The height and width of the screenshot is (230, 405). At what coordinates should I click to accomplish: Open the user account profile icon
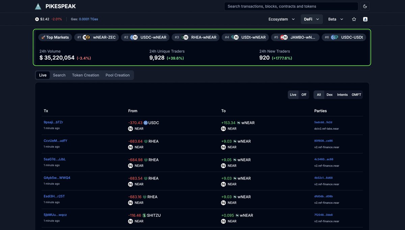coord(365,19)
